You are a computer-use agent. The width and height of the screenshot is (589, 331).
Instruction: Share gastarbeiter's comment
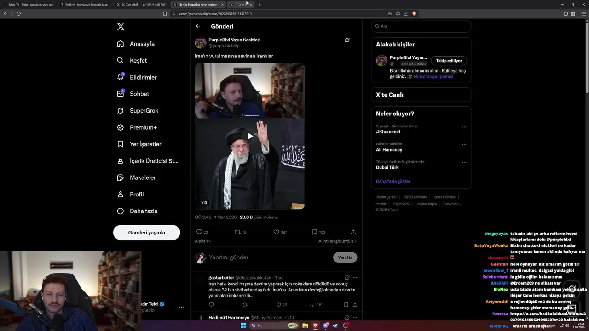pos(355,305)
